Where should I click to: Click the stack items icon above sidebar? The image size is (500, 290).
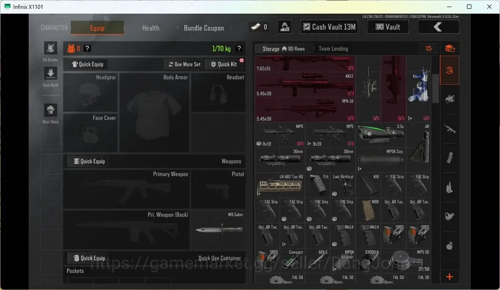pos(450,48)
